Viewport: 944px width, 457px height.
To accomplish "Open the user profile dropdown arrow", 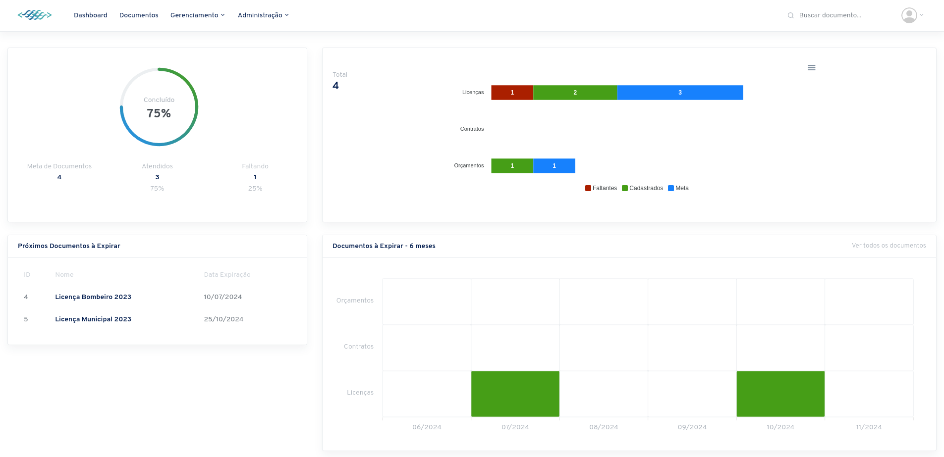I will [922, 15].
